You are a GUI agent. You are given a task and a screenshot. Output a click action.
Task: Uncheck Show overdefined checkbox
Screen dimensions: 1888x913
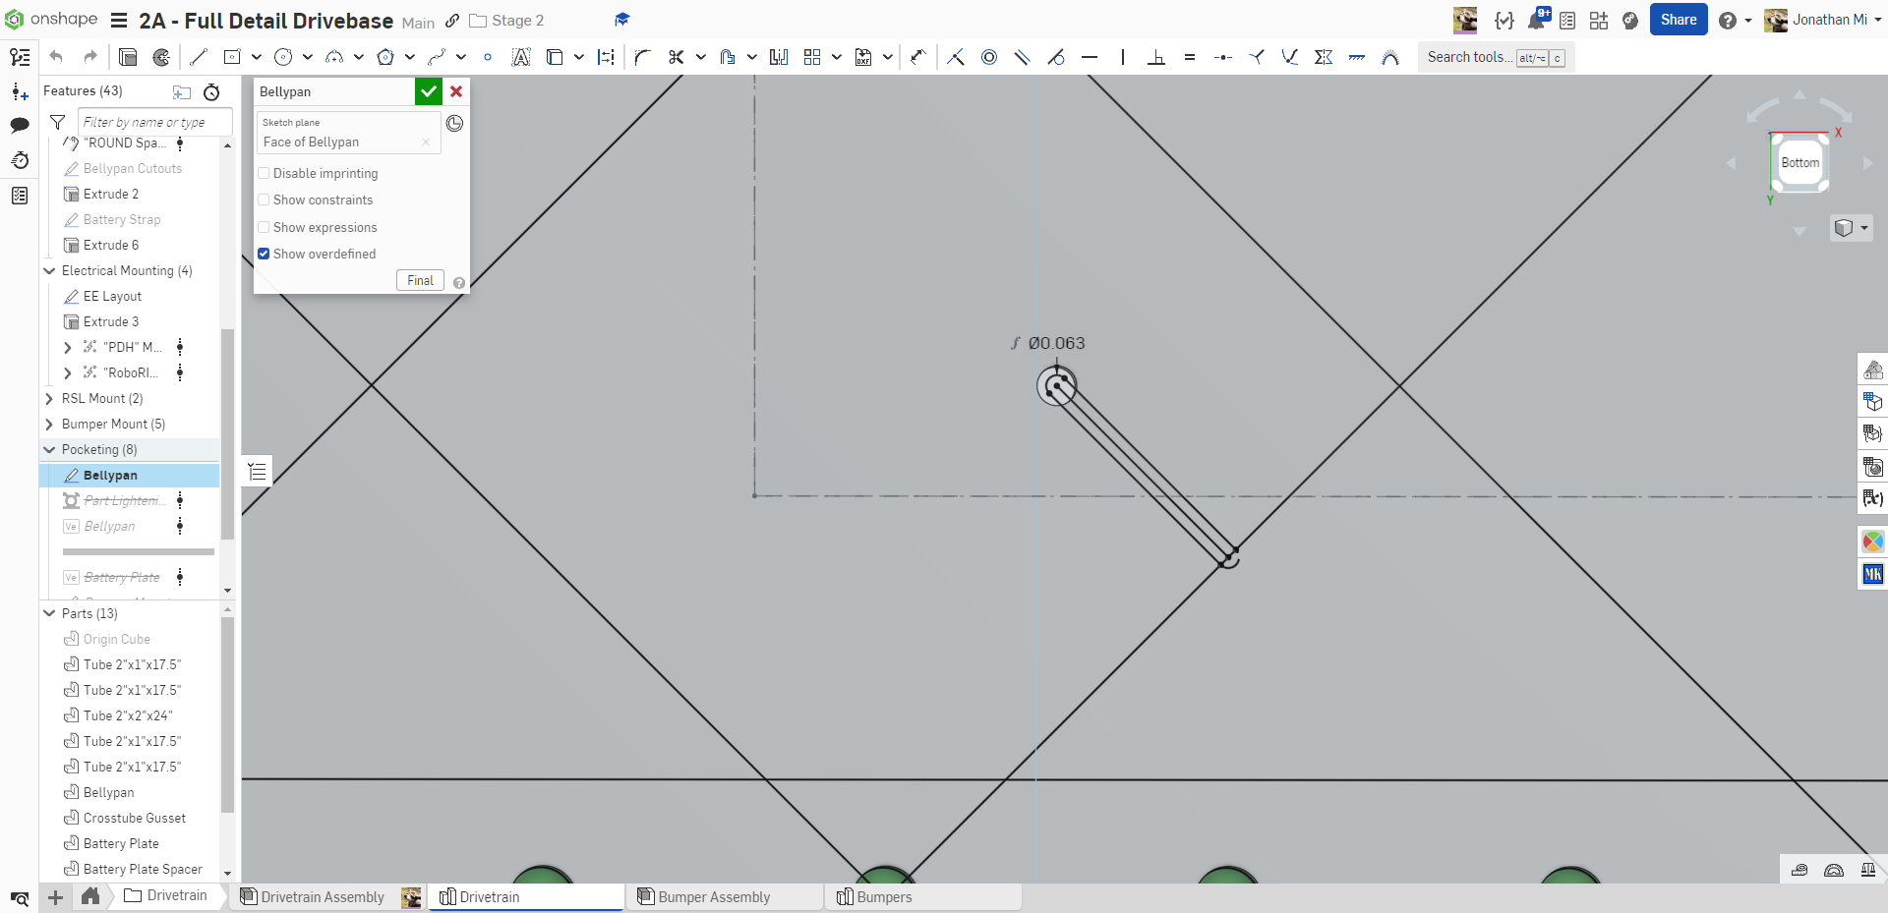[x=264, y=254]
